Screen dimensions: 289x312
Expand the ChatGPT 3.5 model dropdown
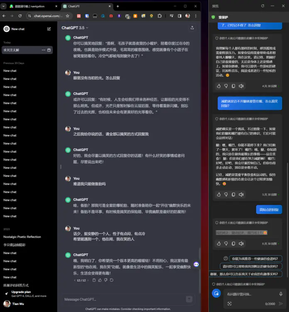tap(75, 28)
